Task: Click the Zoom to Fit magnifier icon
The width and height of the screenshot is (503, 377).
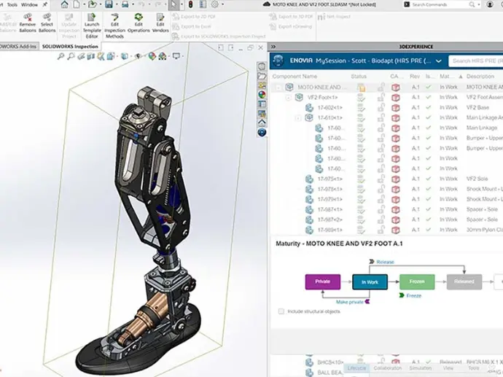Action: 61,56
